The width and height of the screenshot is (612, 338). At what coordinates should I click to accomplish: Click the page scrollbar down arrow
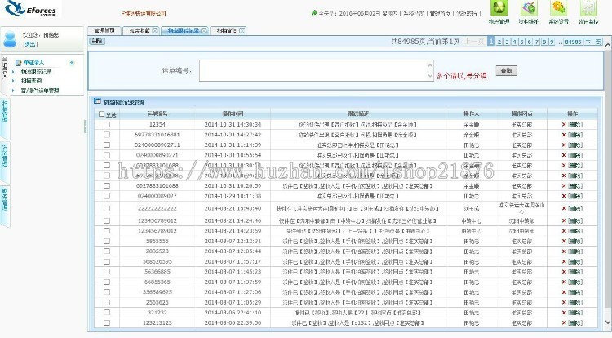[x=608, y=322]
